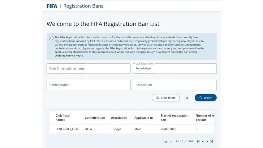
Task: Click the magnifier icon in Search button
Action: (x=200, y=98)
